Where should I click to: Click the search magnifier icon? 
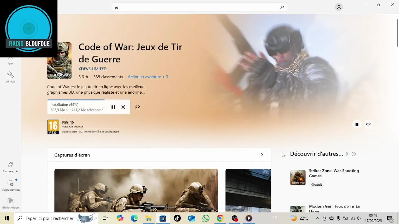point(282,7)
